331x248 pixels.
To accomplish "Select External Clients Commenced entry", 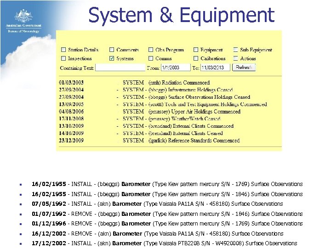I will (x=146, y=126).
